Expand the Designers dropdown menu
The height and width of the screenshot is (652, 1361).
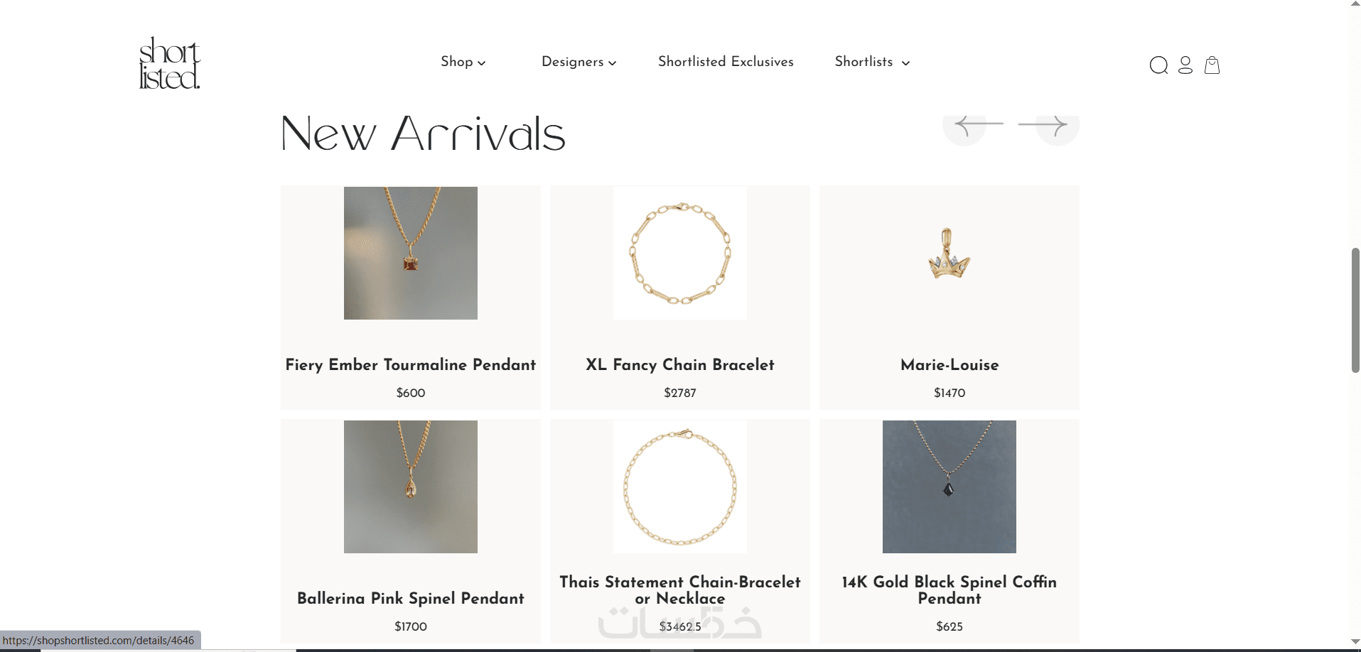[x=579, y=62]
